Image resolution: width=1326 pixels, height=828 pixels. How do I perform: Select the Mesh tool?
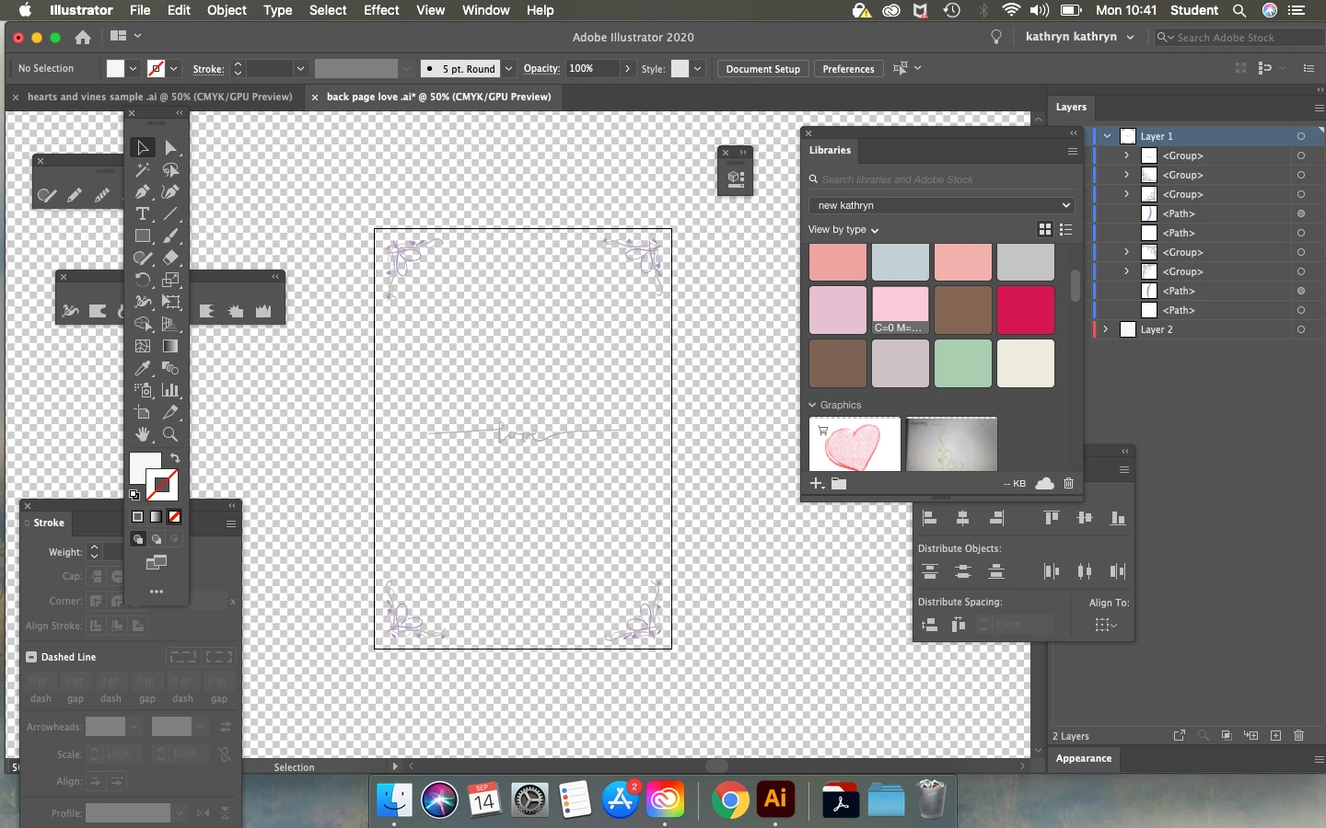(143, 346)
